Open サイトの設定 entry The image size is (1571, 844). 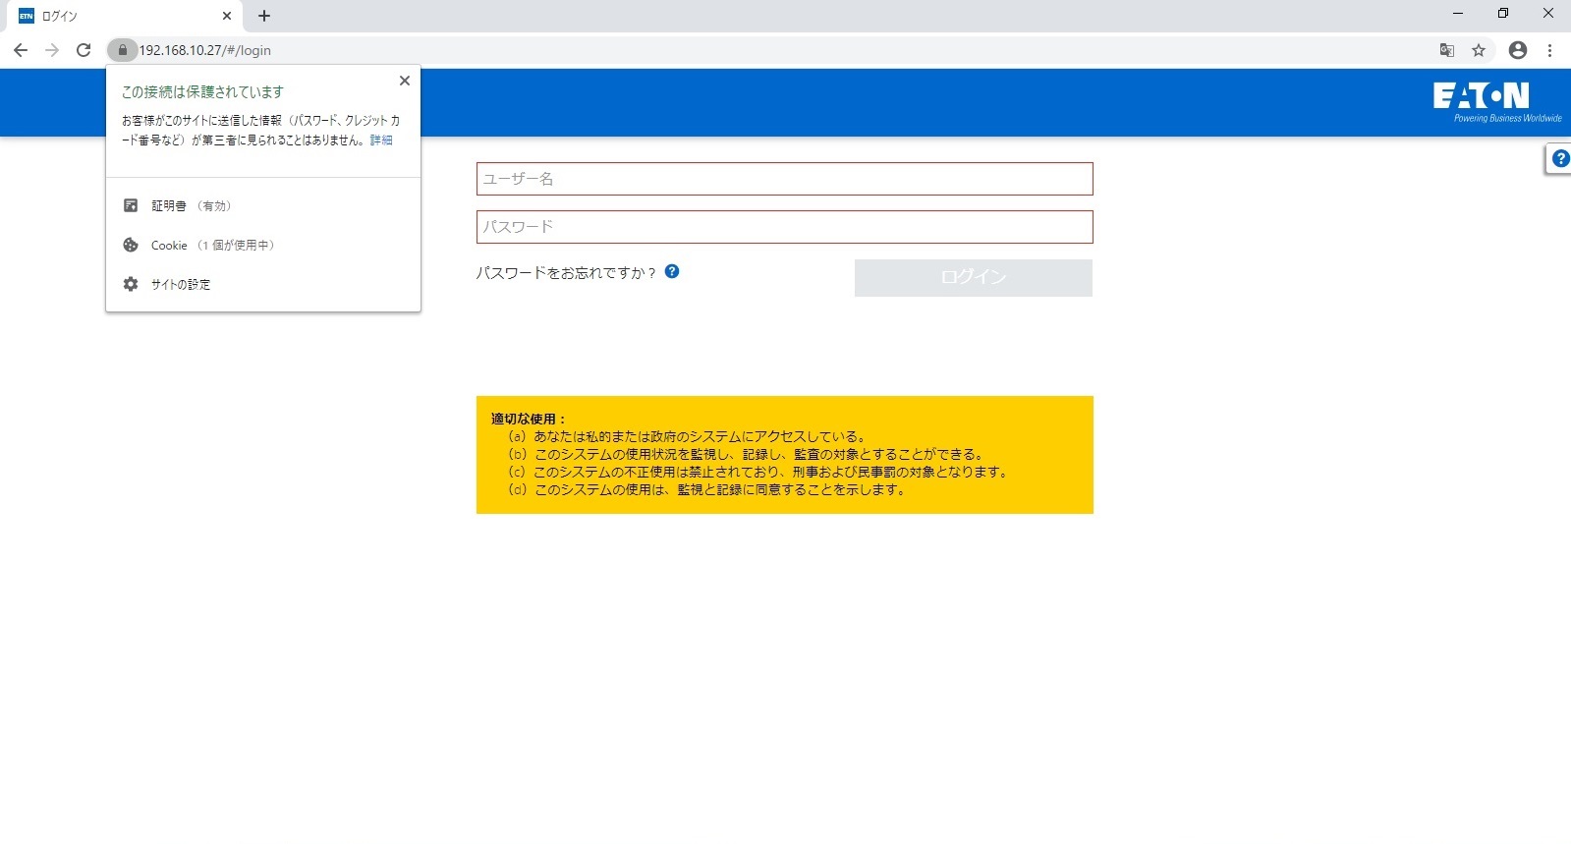(263, 284)
